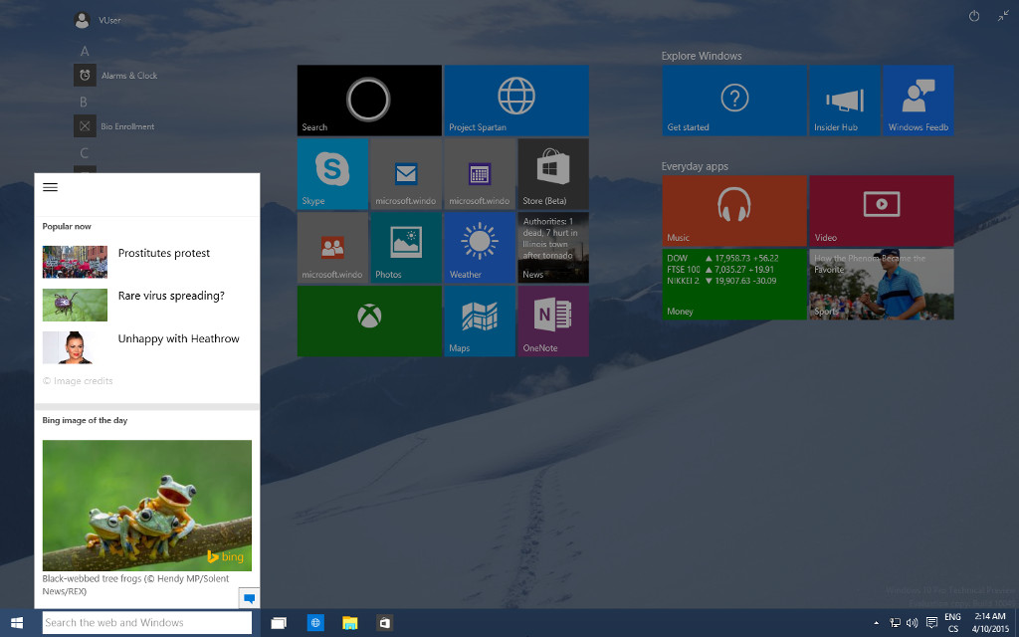Click the 'Everyday apps' group title
Image resolution: width=1019 pixels, height=637 pixels.
click(695, 166)
